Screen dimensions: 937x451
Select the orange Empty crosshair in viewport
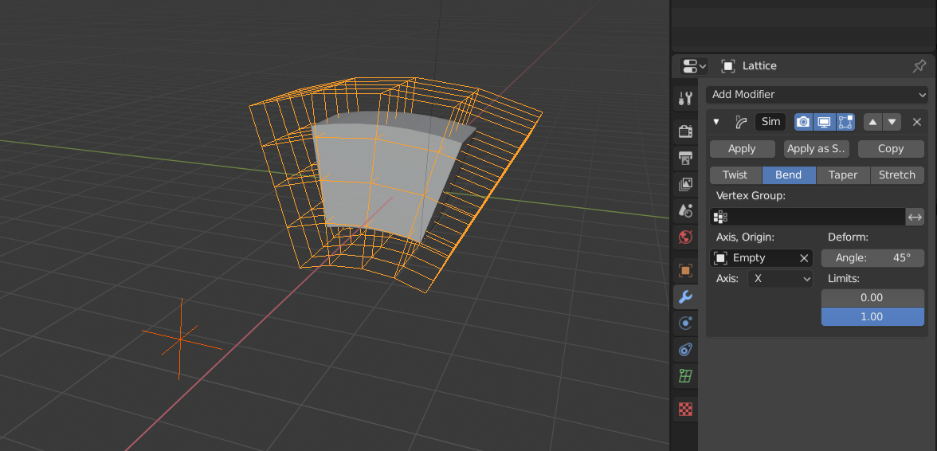[180, 339]
